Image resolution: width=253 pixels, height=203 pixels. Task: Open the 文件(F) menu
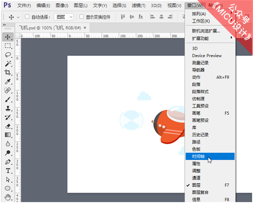(x=24, y=5)
